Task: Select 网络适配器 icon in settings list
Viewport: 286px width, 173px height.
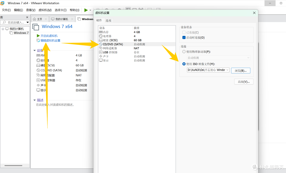Action: pos(101,48)
